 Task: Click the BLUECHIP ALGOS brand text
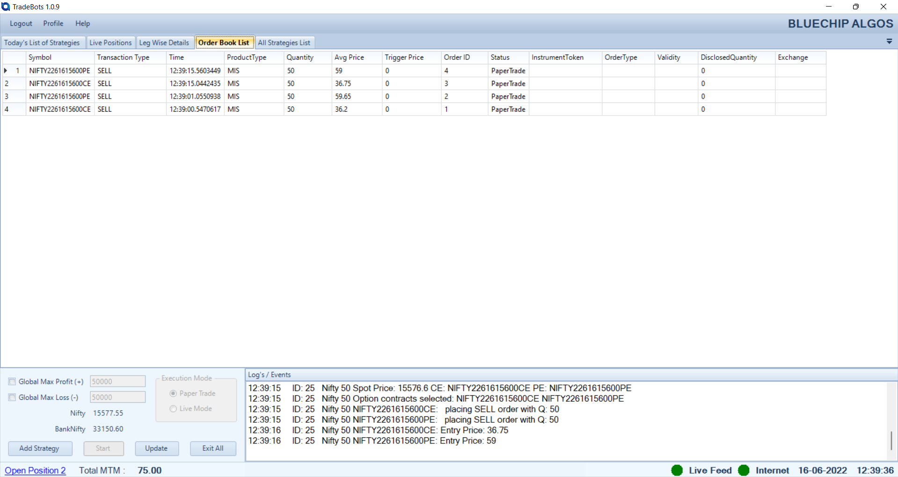pos(840,24)
